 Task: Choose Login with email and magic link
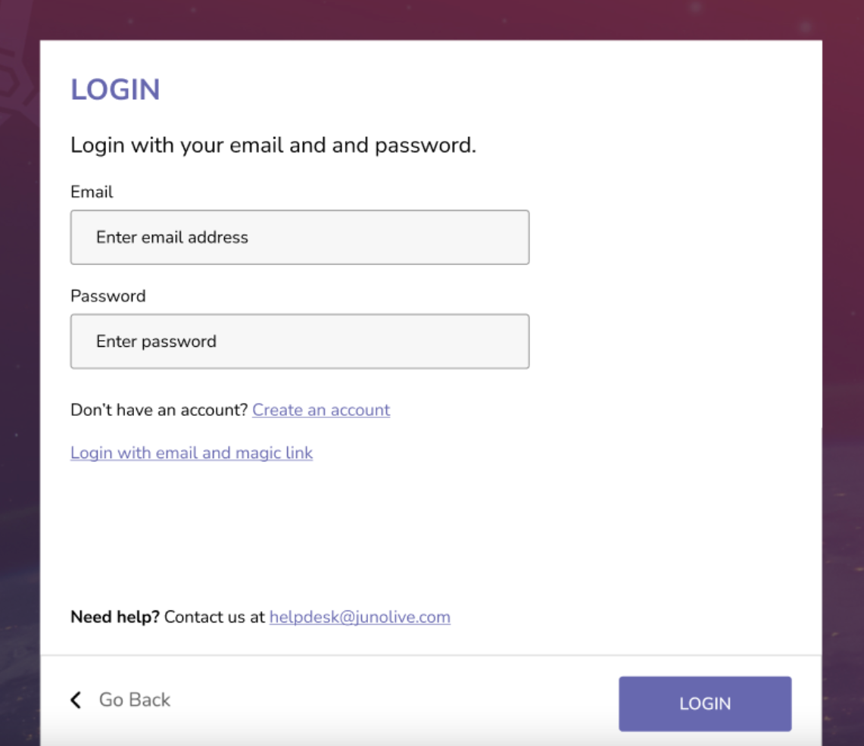pos(192,453)
